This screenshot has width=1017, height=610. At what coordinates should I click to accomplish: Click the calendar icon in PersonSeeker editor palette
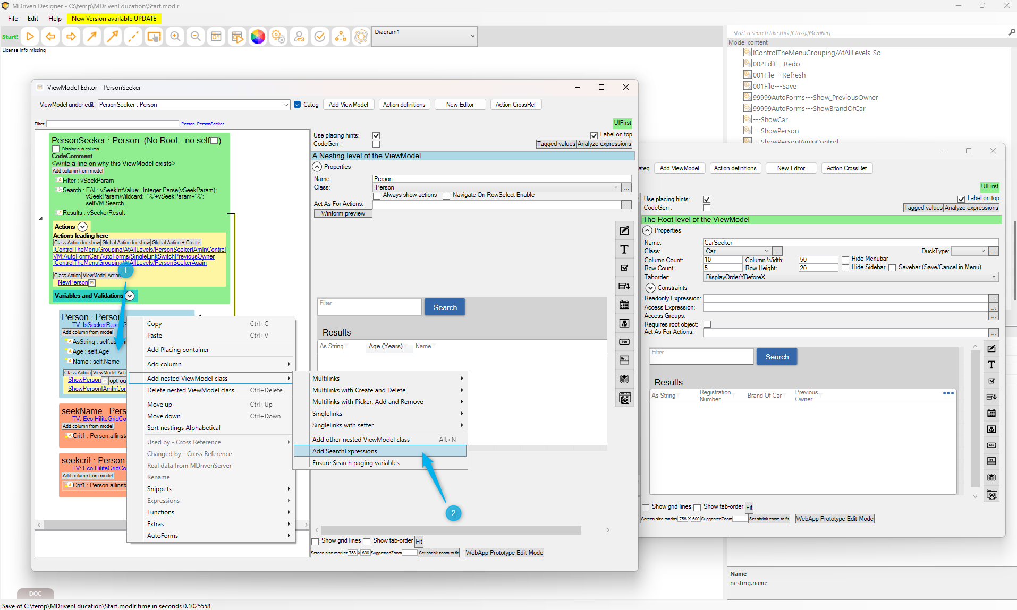[624, 305]
